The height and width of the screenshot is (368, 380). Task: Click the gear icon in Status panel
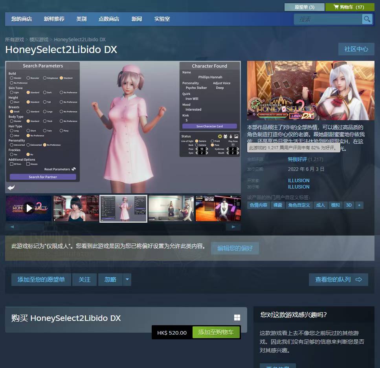click(220, 136)
